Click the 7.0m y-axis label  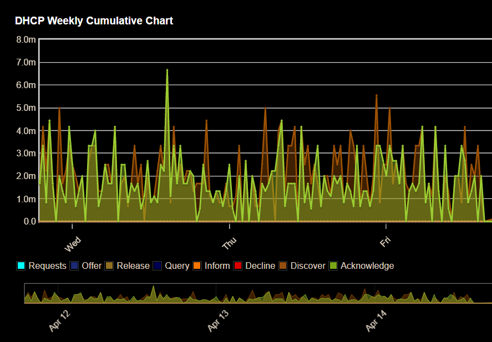tap(26, 63)
